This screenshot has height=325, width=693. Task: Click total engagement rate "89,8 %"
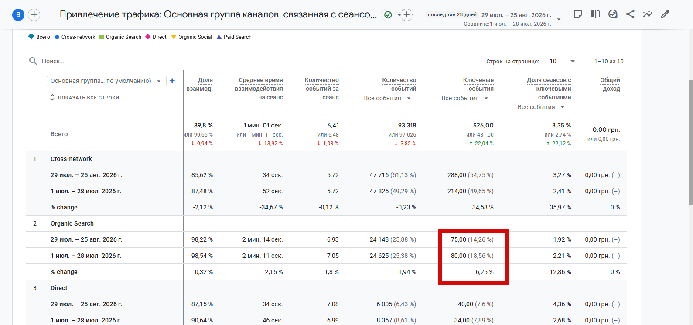pos(203,125)
